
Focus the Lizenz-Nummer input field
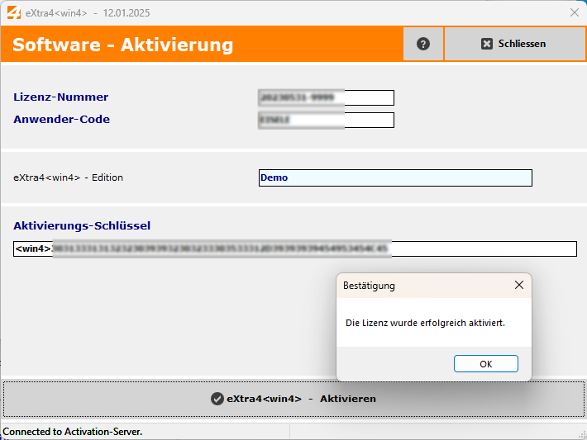click(326, 97)
